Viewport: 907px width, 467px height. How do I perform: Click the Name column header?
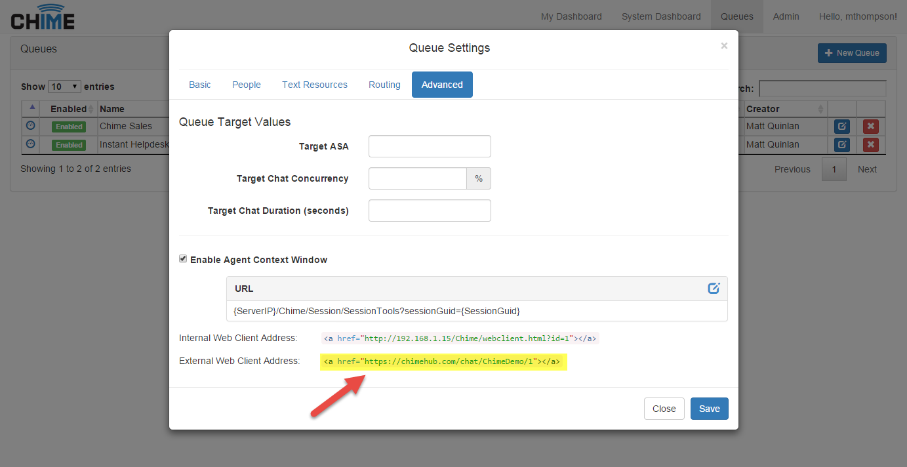pos(112,109)
